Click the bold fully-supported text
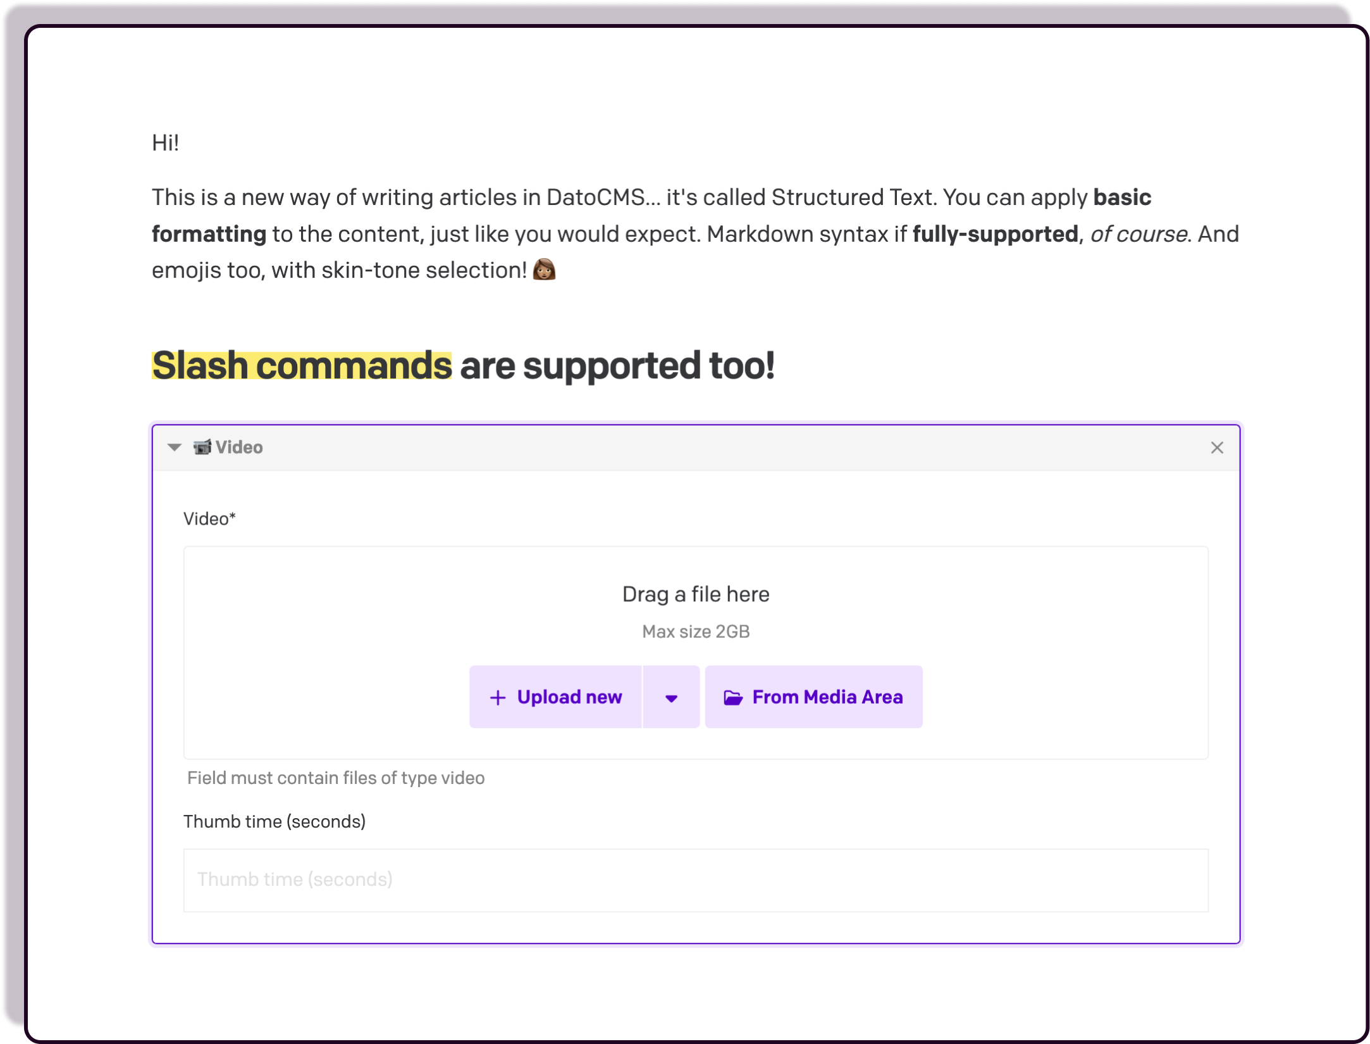Image resolution: width=1370 pixels, height=1044 pixels. 995,234
